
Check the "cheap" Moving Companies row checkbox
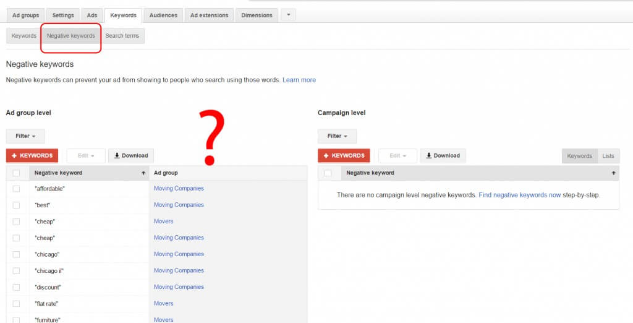click(x=16, y=238)
